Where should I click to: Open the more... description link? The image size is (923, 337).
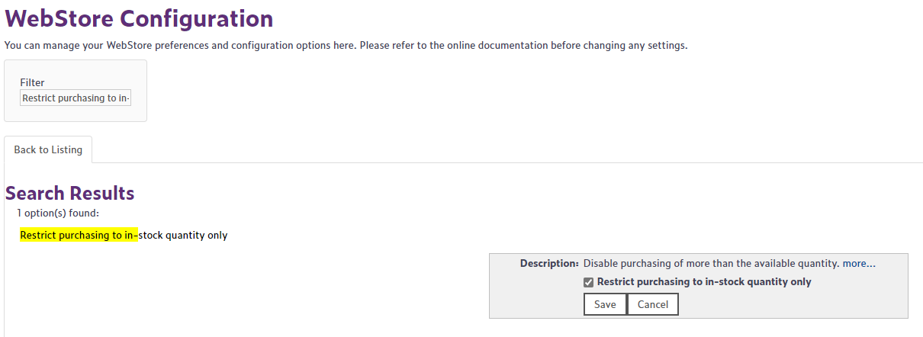(x=859, y=263)
